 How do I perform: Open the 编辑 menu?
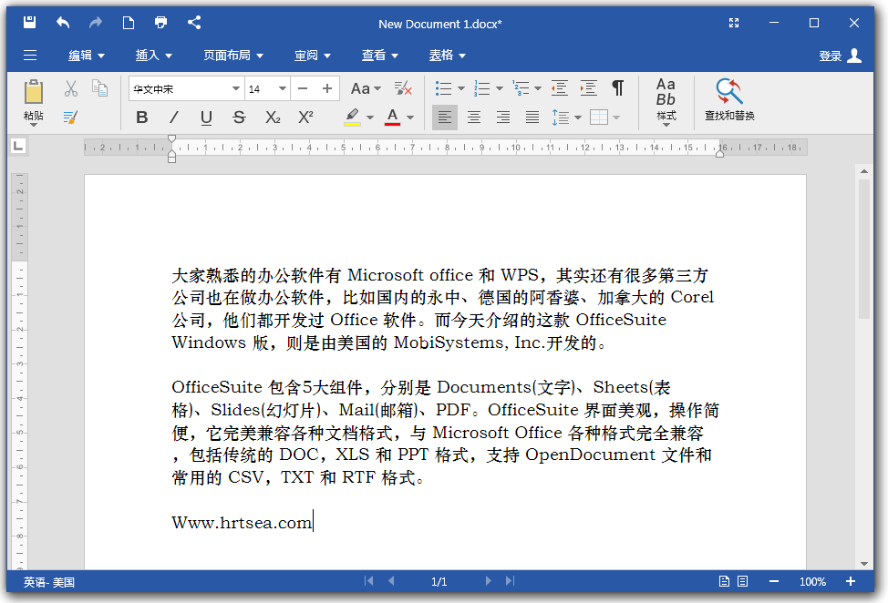86,56
